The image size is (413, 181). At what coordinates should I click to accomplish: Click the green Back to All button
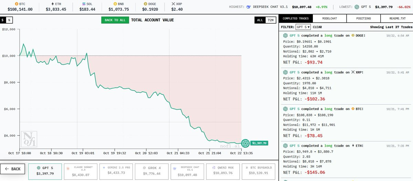pyautogui.click(x=115, y=20)
